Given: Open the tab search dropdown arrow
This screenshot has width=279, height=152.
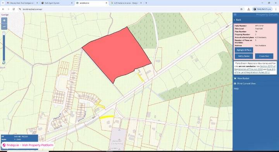Looking at the screenshot, I should pyautogui.click(x=2, y=3).
